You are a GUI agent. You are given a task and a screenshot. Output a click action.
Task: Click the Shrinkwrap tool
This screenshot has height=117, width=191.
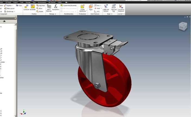[x=9, y=11]
